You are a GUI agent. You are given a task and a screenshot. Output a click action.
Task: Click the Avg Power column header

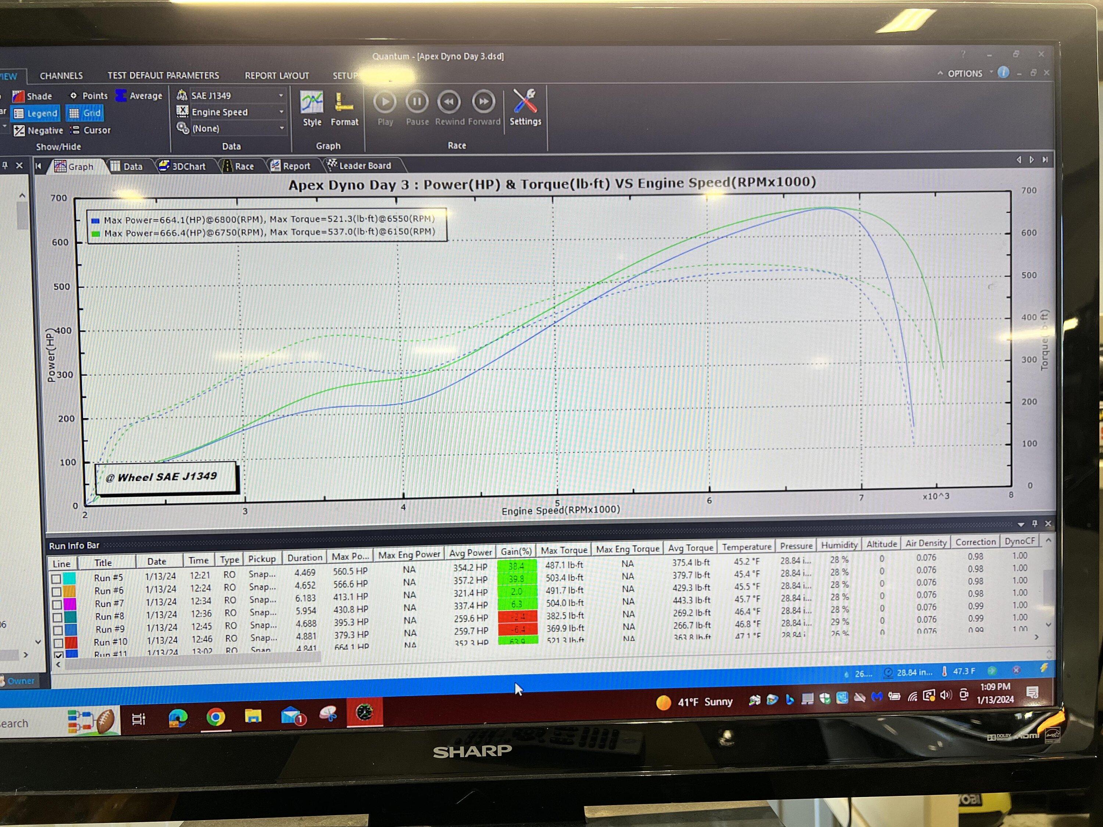[x=470, y=552]
